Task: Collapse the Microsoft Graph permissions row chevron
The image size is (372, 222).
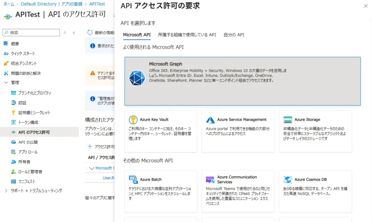Action: [91, 168]
